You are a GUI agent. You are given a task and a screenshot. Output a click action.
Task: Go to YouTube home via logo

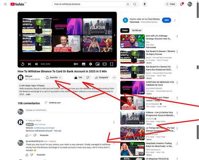[18, 4]
